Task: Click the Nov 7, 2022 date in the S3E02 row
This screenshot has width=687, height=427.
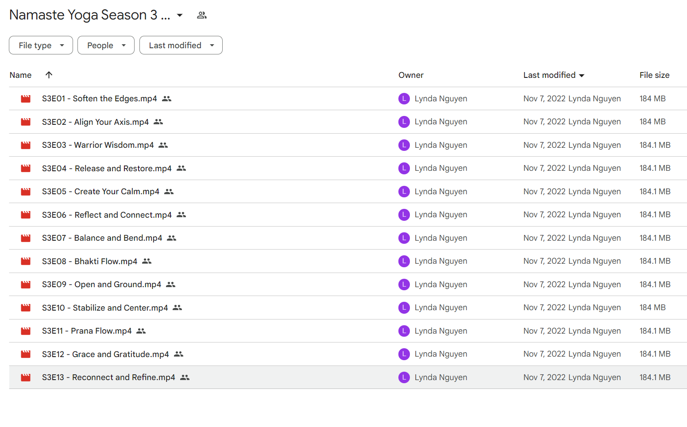Action: coord(544,122)
